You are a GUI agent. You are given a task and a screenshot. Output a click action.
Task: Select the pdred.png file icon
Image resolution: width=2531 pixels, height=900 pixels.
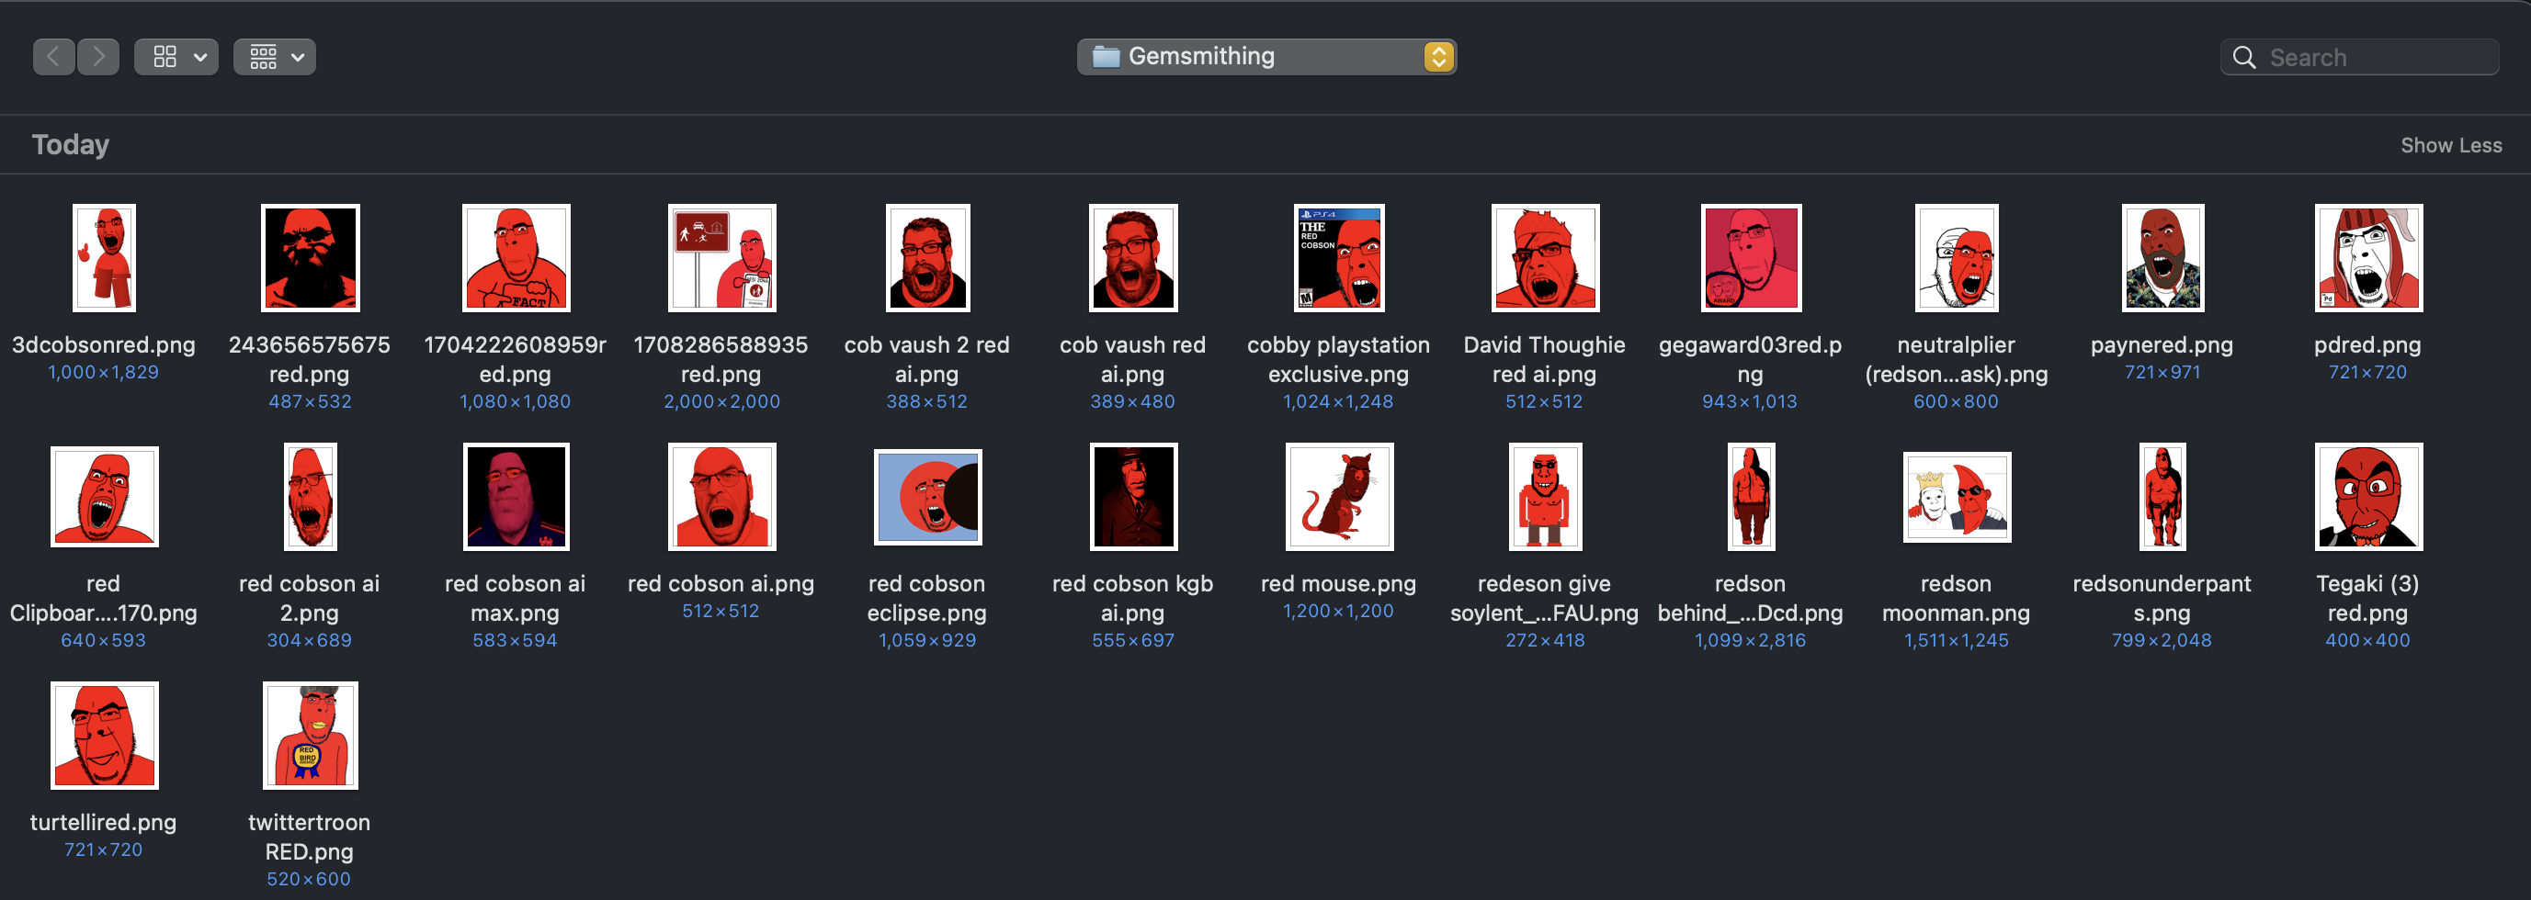point(2368,258)
